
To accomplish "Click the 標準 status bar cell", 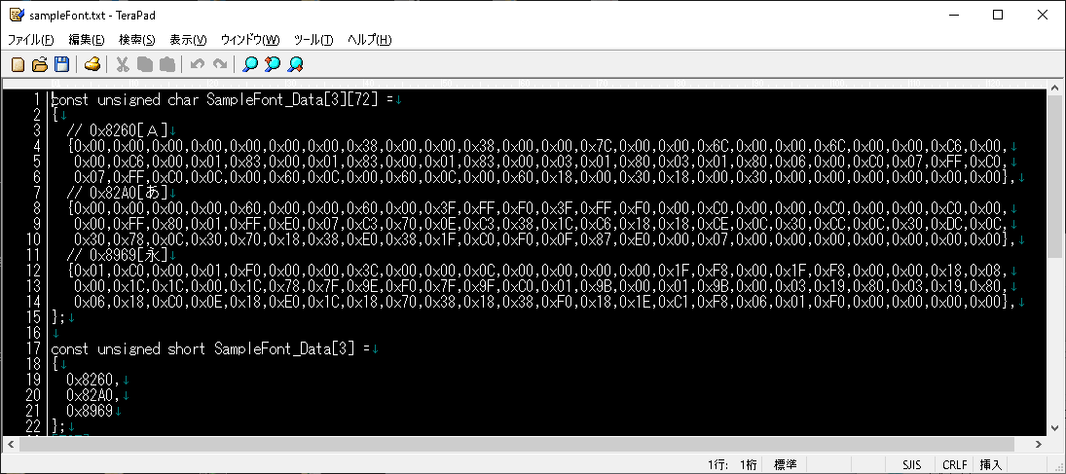I will coord(786,465).
